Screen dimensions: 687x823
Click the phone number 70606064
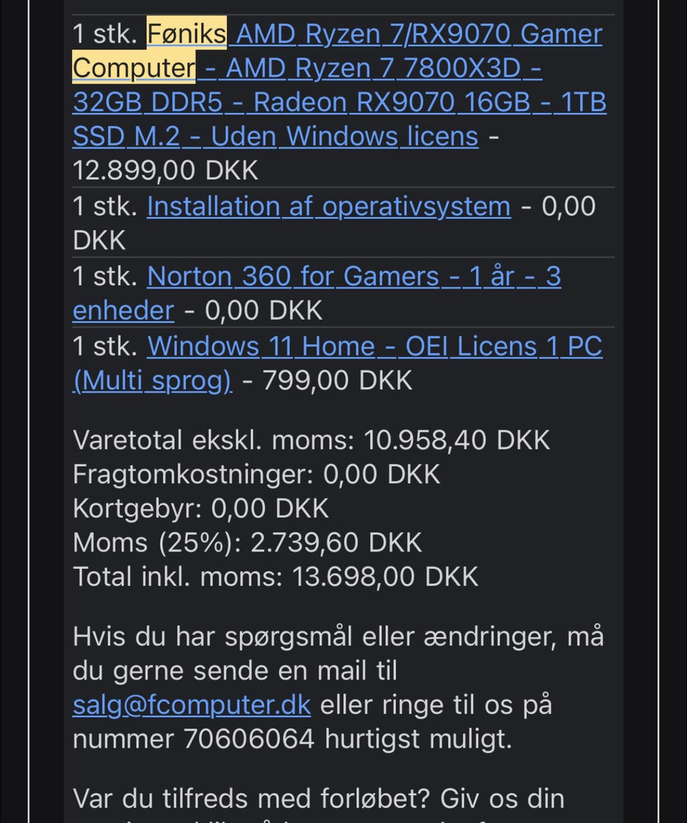(249, 739)
